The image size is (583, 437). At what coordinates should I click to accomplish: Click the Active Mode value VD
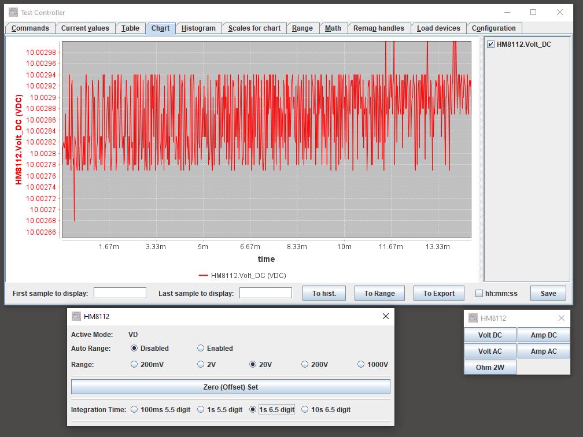[133, 335]
